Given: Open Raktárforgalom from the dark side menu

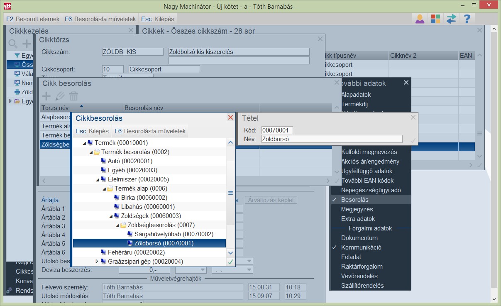Looking at the screenshot, I should (362, 267).
